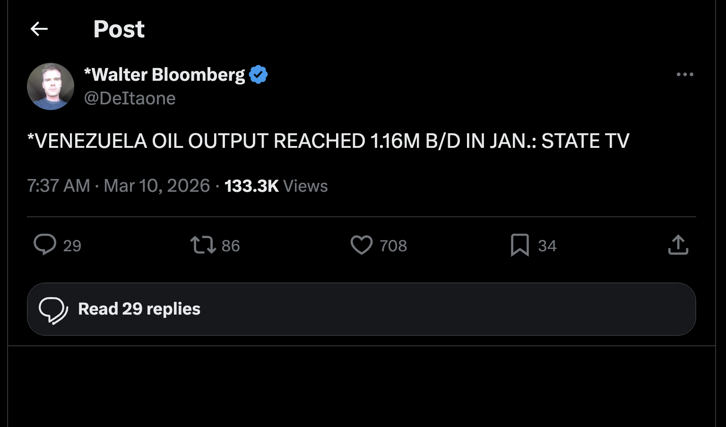726x427 pixels.
Task: Repost using the retweet arrows icon
Action: (x=203, y=245)
